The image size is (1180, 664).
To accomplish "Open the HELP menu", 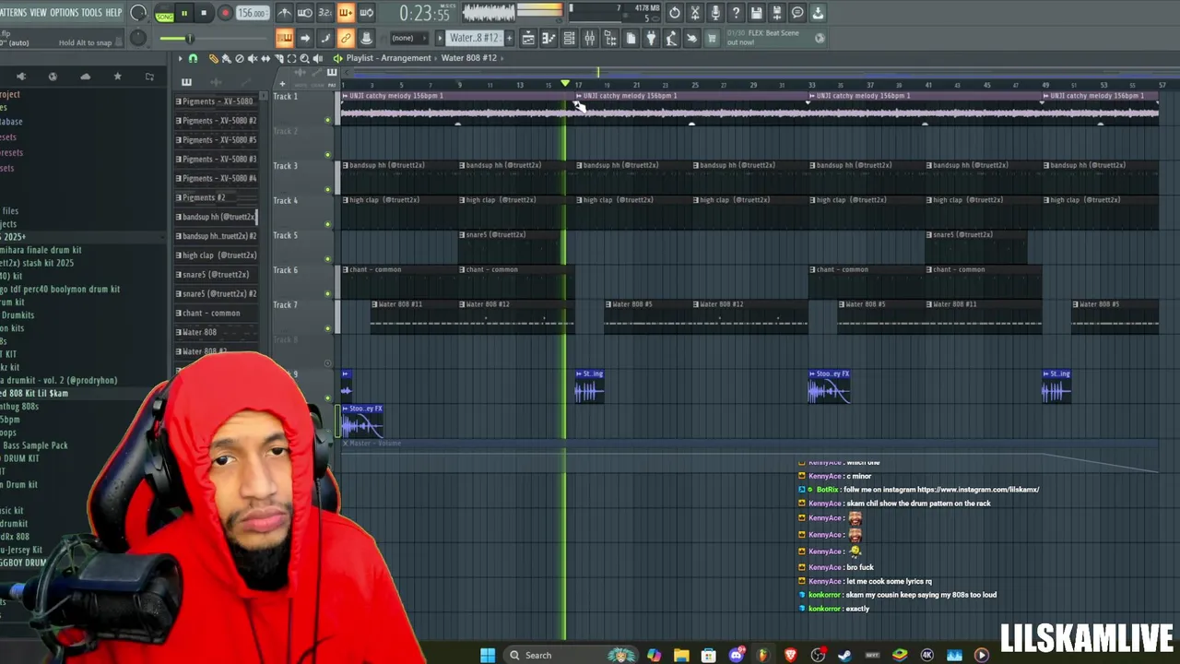I will 113,12.
